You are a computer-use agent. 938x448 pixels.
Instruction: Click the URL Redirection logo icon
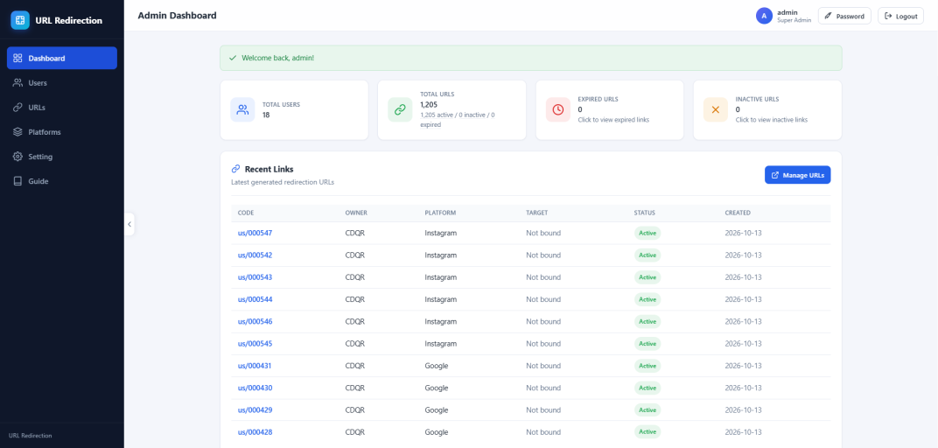pyautogui.click(x=20, y=20)
